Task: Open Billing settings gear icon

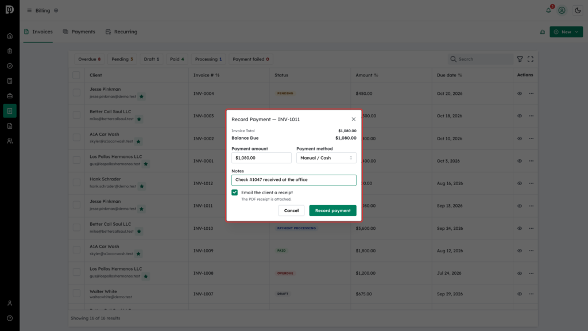Action: coord(56,10)
